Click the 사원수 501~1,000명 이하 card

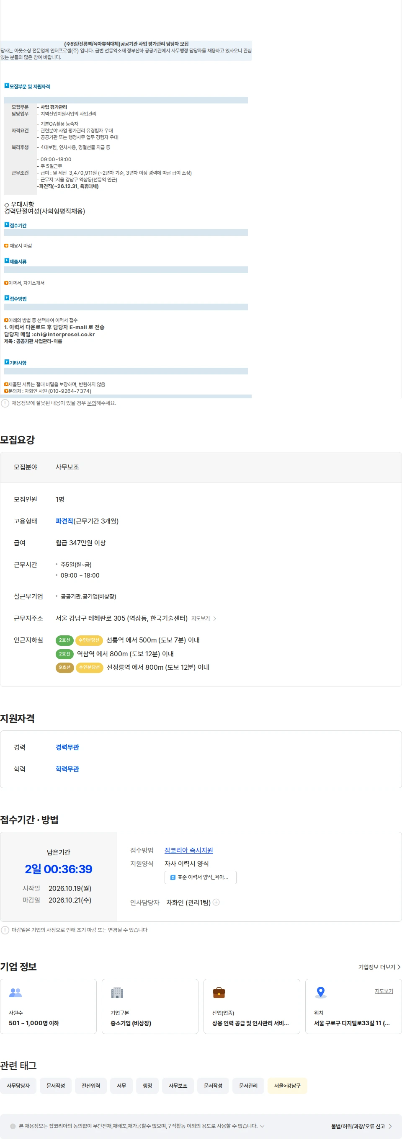(48, 1007)
